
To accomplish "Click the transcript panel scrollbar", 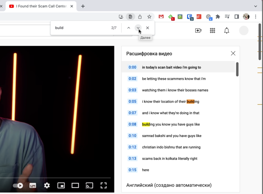I will tap(237, 69).
